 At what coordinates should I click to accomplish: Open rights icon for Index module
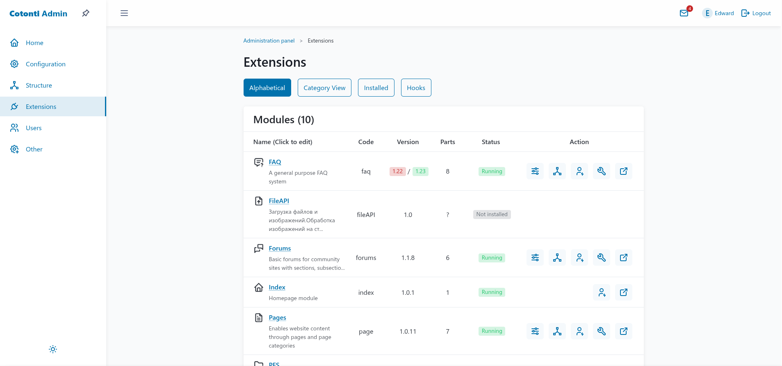point(602,292)
